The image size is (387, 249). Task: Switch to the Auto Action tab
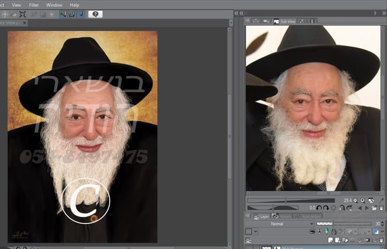pos(308,217)
